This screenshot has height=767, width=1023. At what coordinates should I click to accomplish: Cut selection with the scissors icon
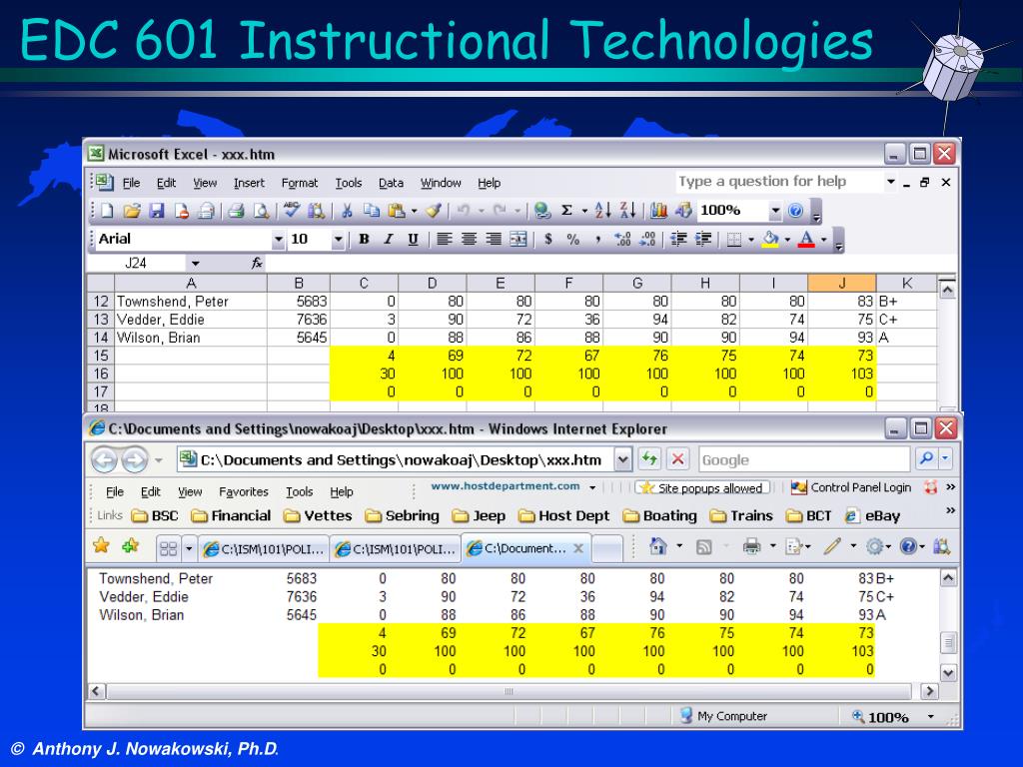point(347,211)
